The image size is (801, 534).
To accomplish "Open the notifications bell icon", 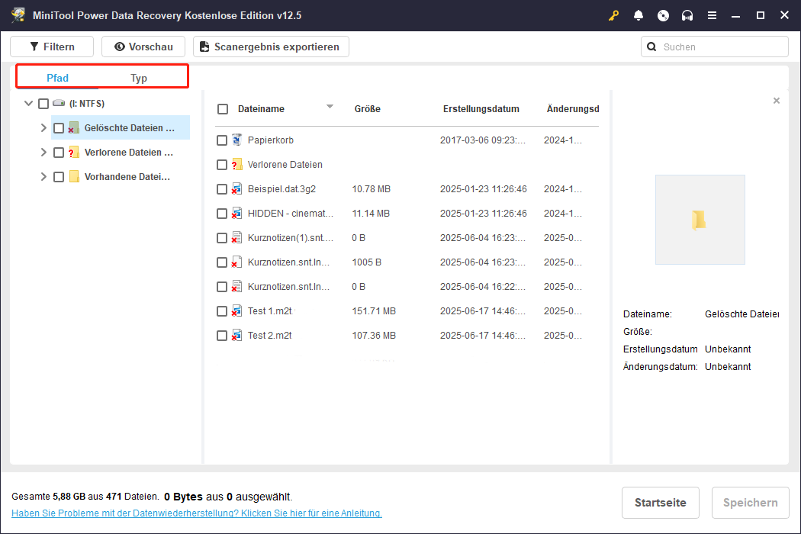I will [638, 15].
